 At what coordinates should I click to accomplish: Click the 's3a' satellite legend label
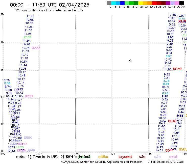142,157
